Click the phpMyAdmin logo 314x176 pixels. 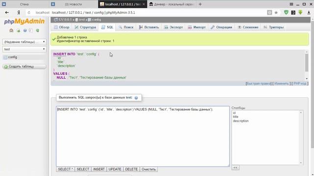coord(24,22)
